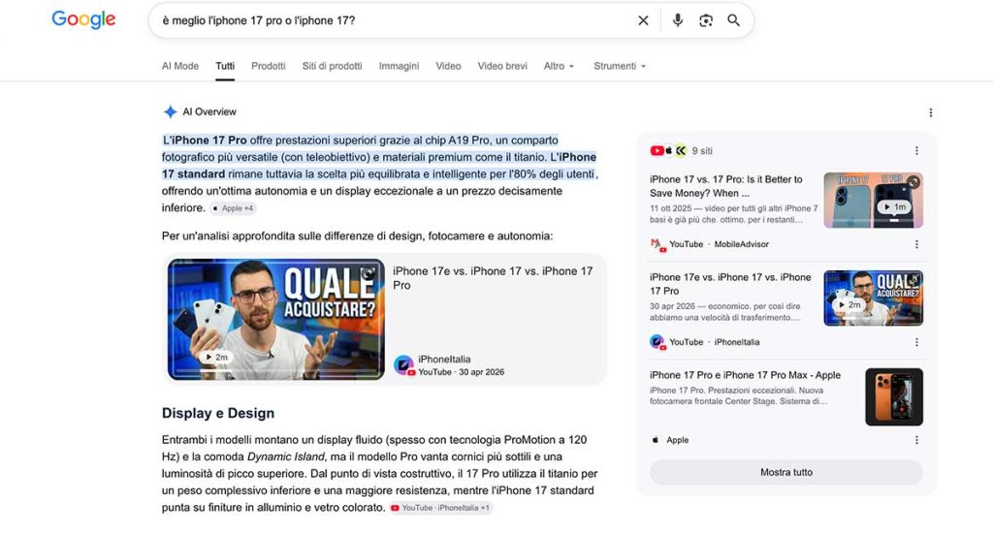Click the Display e Design heading
The width and height of the screenshot is (993, 534).
[x=218, y=413]
